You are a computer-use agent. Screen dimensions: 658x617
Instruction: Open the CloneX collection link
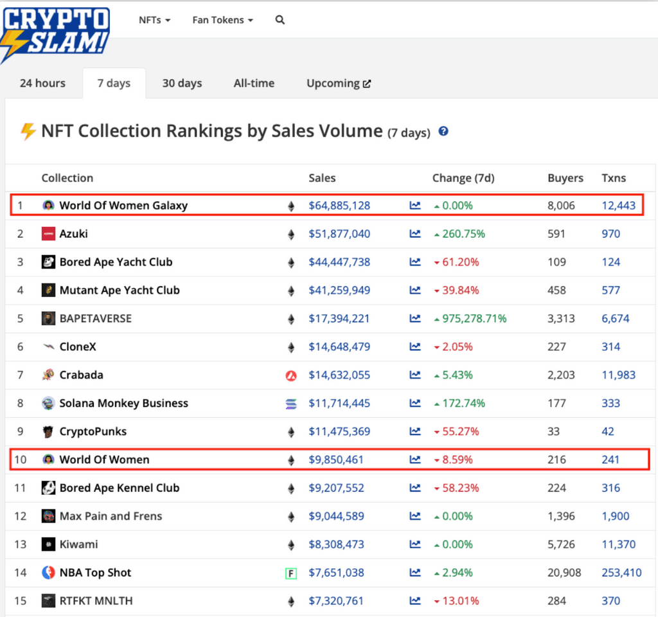click(x=78, y=346)
